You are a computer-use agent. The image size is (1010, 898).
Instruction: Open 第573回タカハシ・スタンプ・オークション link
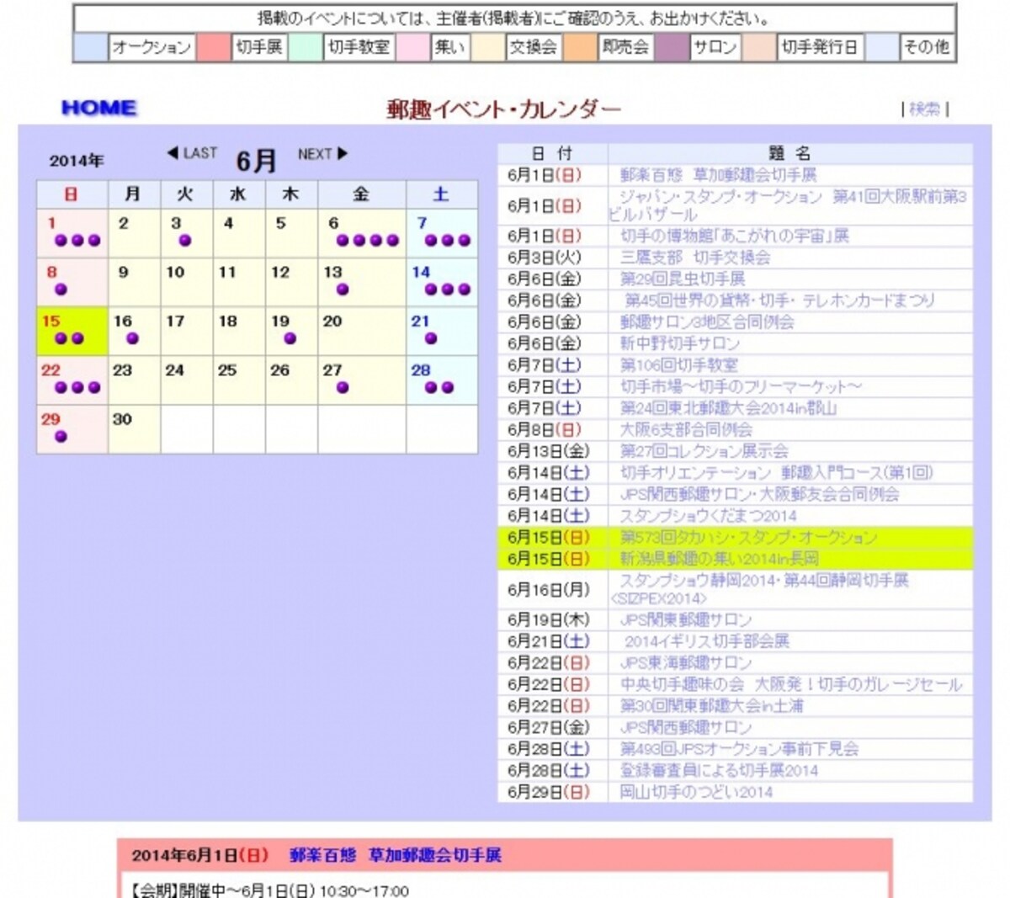748,537
